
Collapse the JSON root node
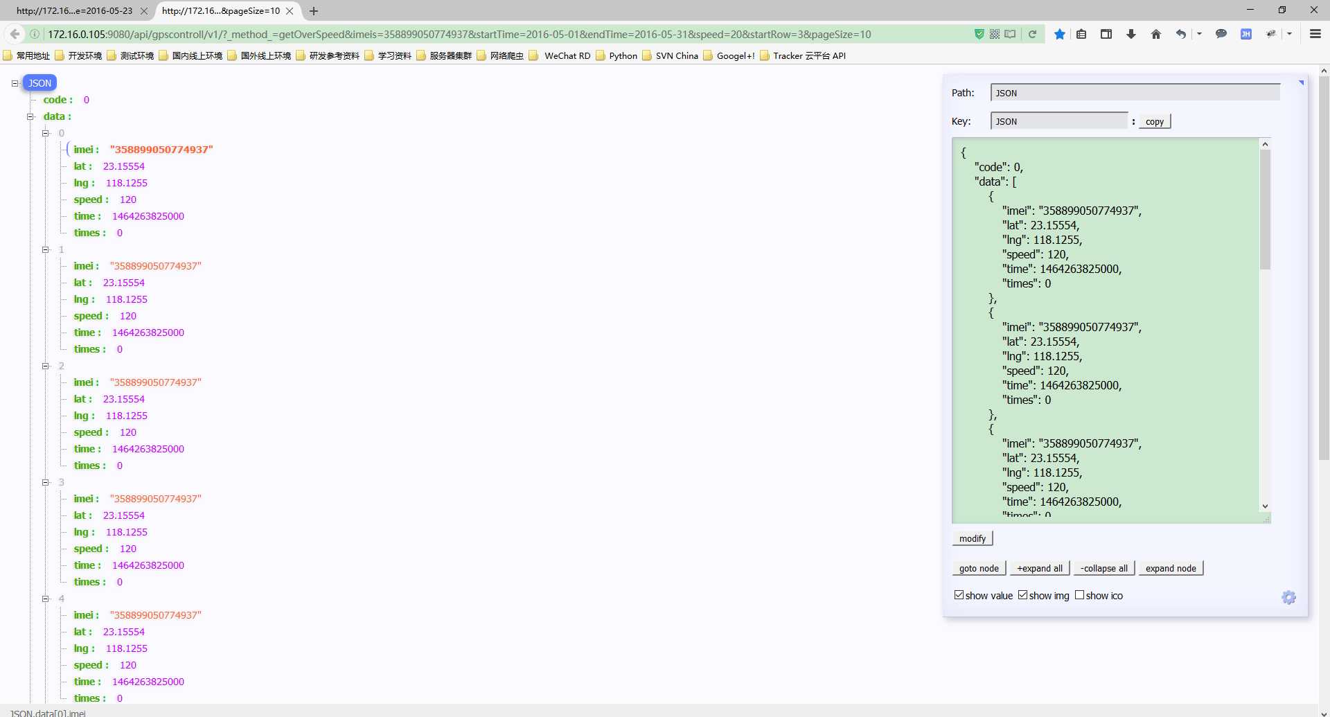[15, 83]
